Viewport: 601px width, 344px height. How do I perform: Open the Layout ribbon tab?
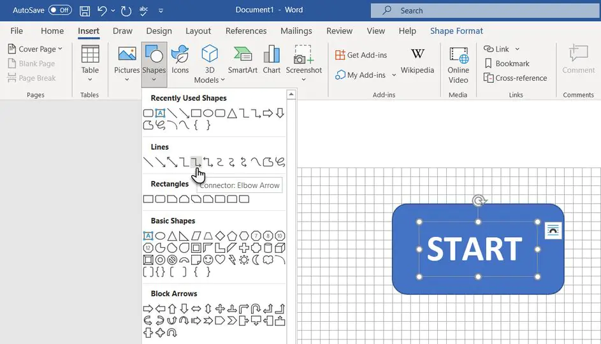click(x=198, y=31)
